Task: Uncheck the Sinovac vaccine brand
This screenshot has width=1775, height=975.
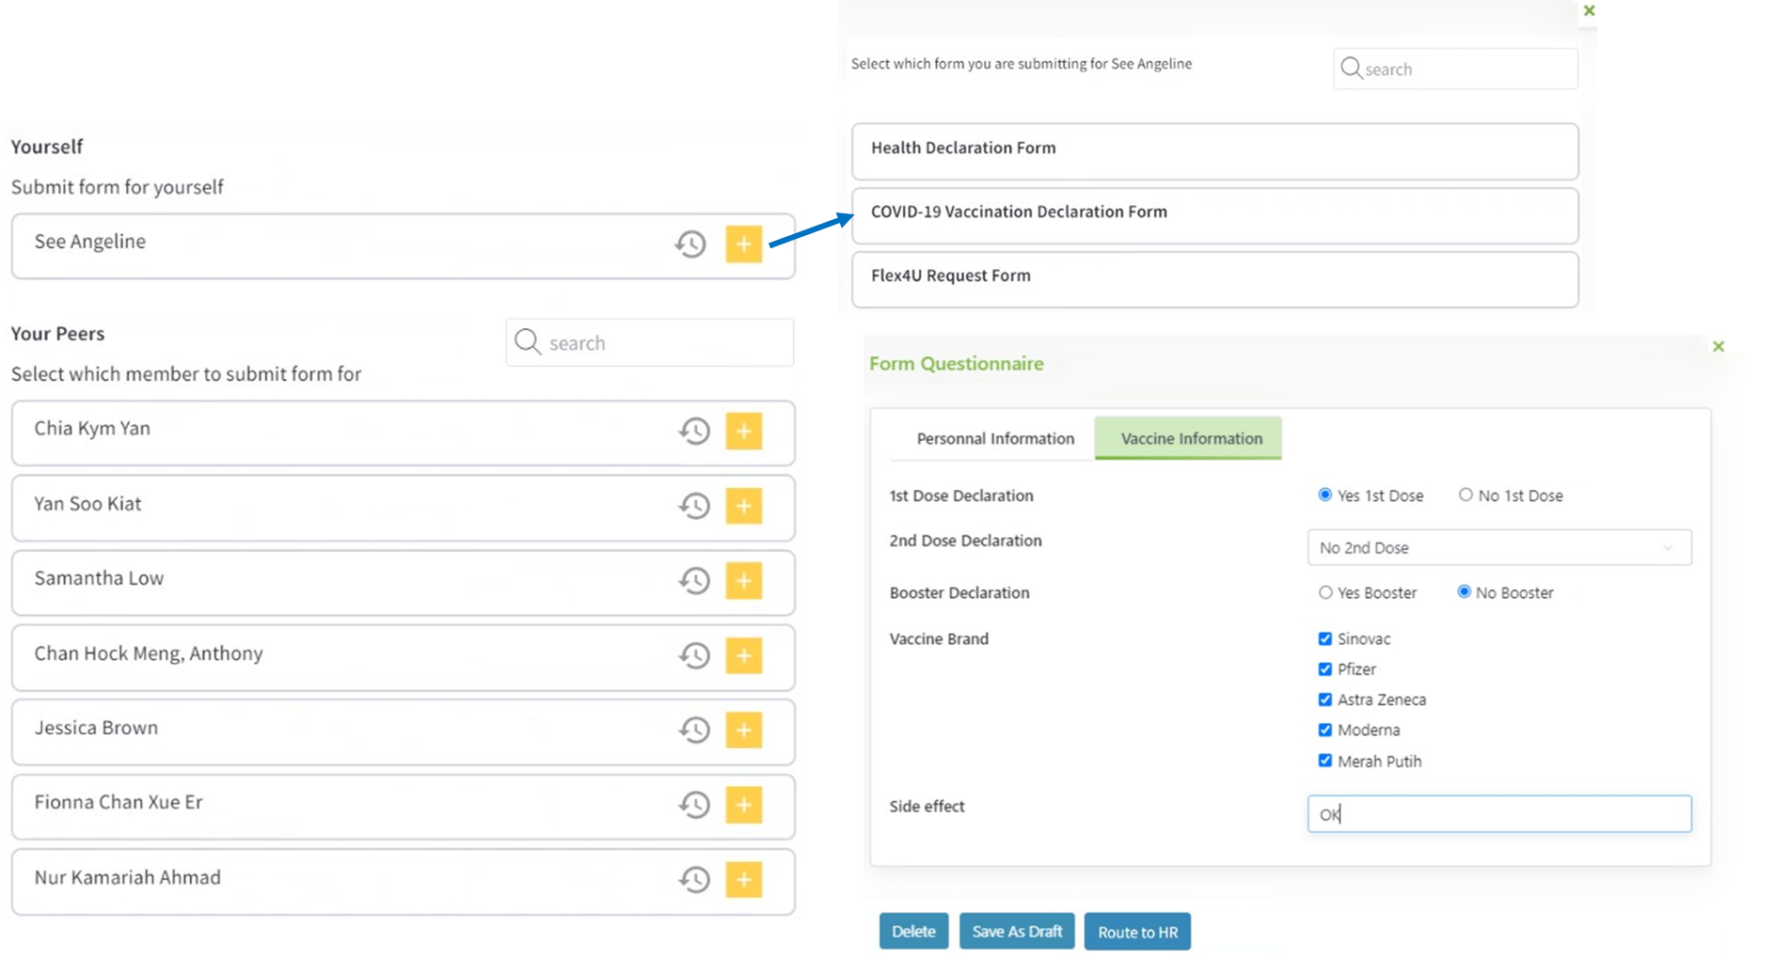Action: tap(1325, 638)
